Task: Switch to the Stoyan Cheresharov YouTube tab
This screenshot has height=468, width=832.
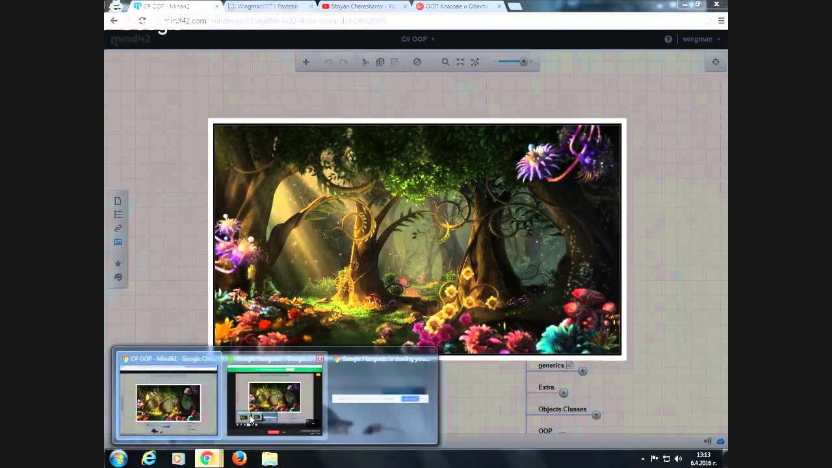Action: click(x=364, y=6)
